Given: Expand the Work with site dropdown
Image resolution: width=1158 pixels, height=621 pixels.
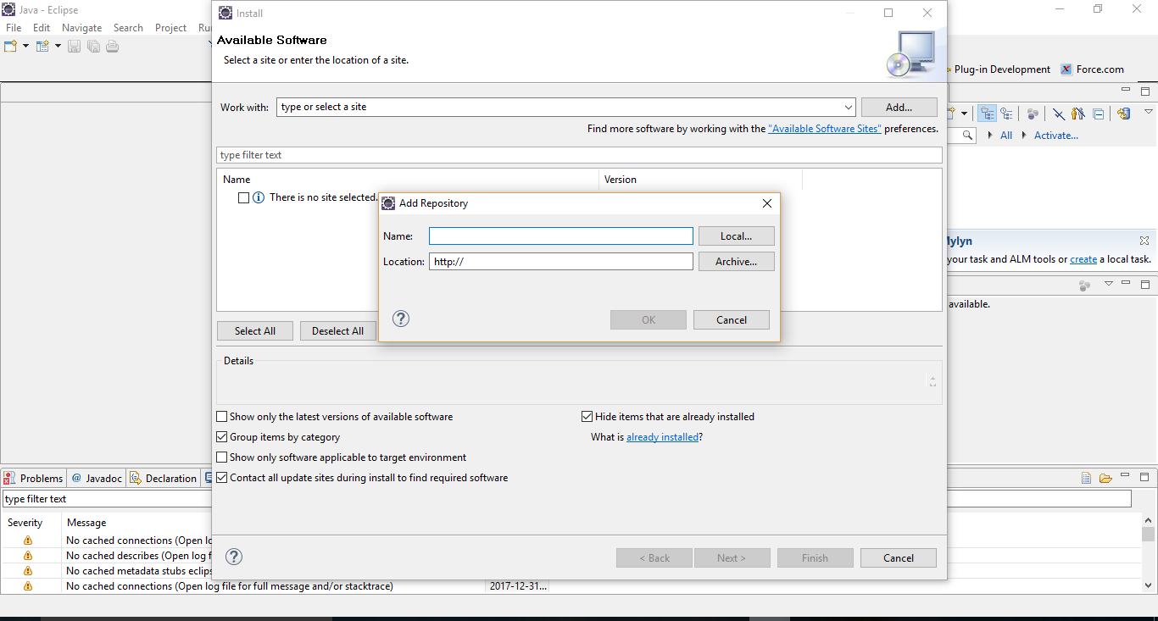Looking at the screenshot, I should coord(849,108).
